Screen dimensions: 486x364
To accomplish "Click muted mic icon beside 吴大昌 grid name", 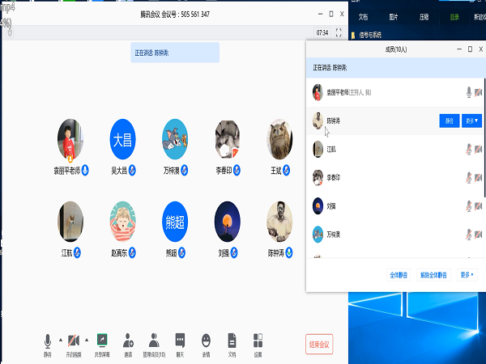I will (132, 170).
